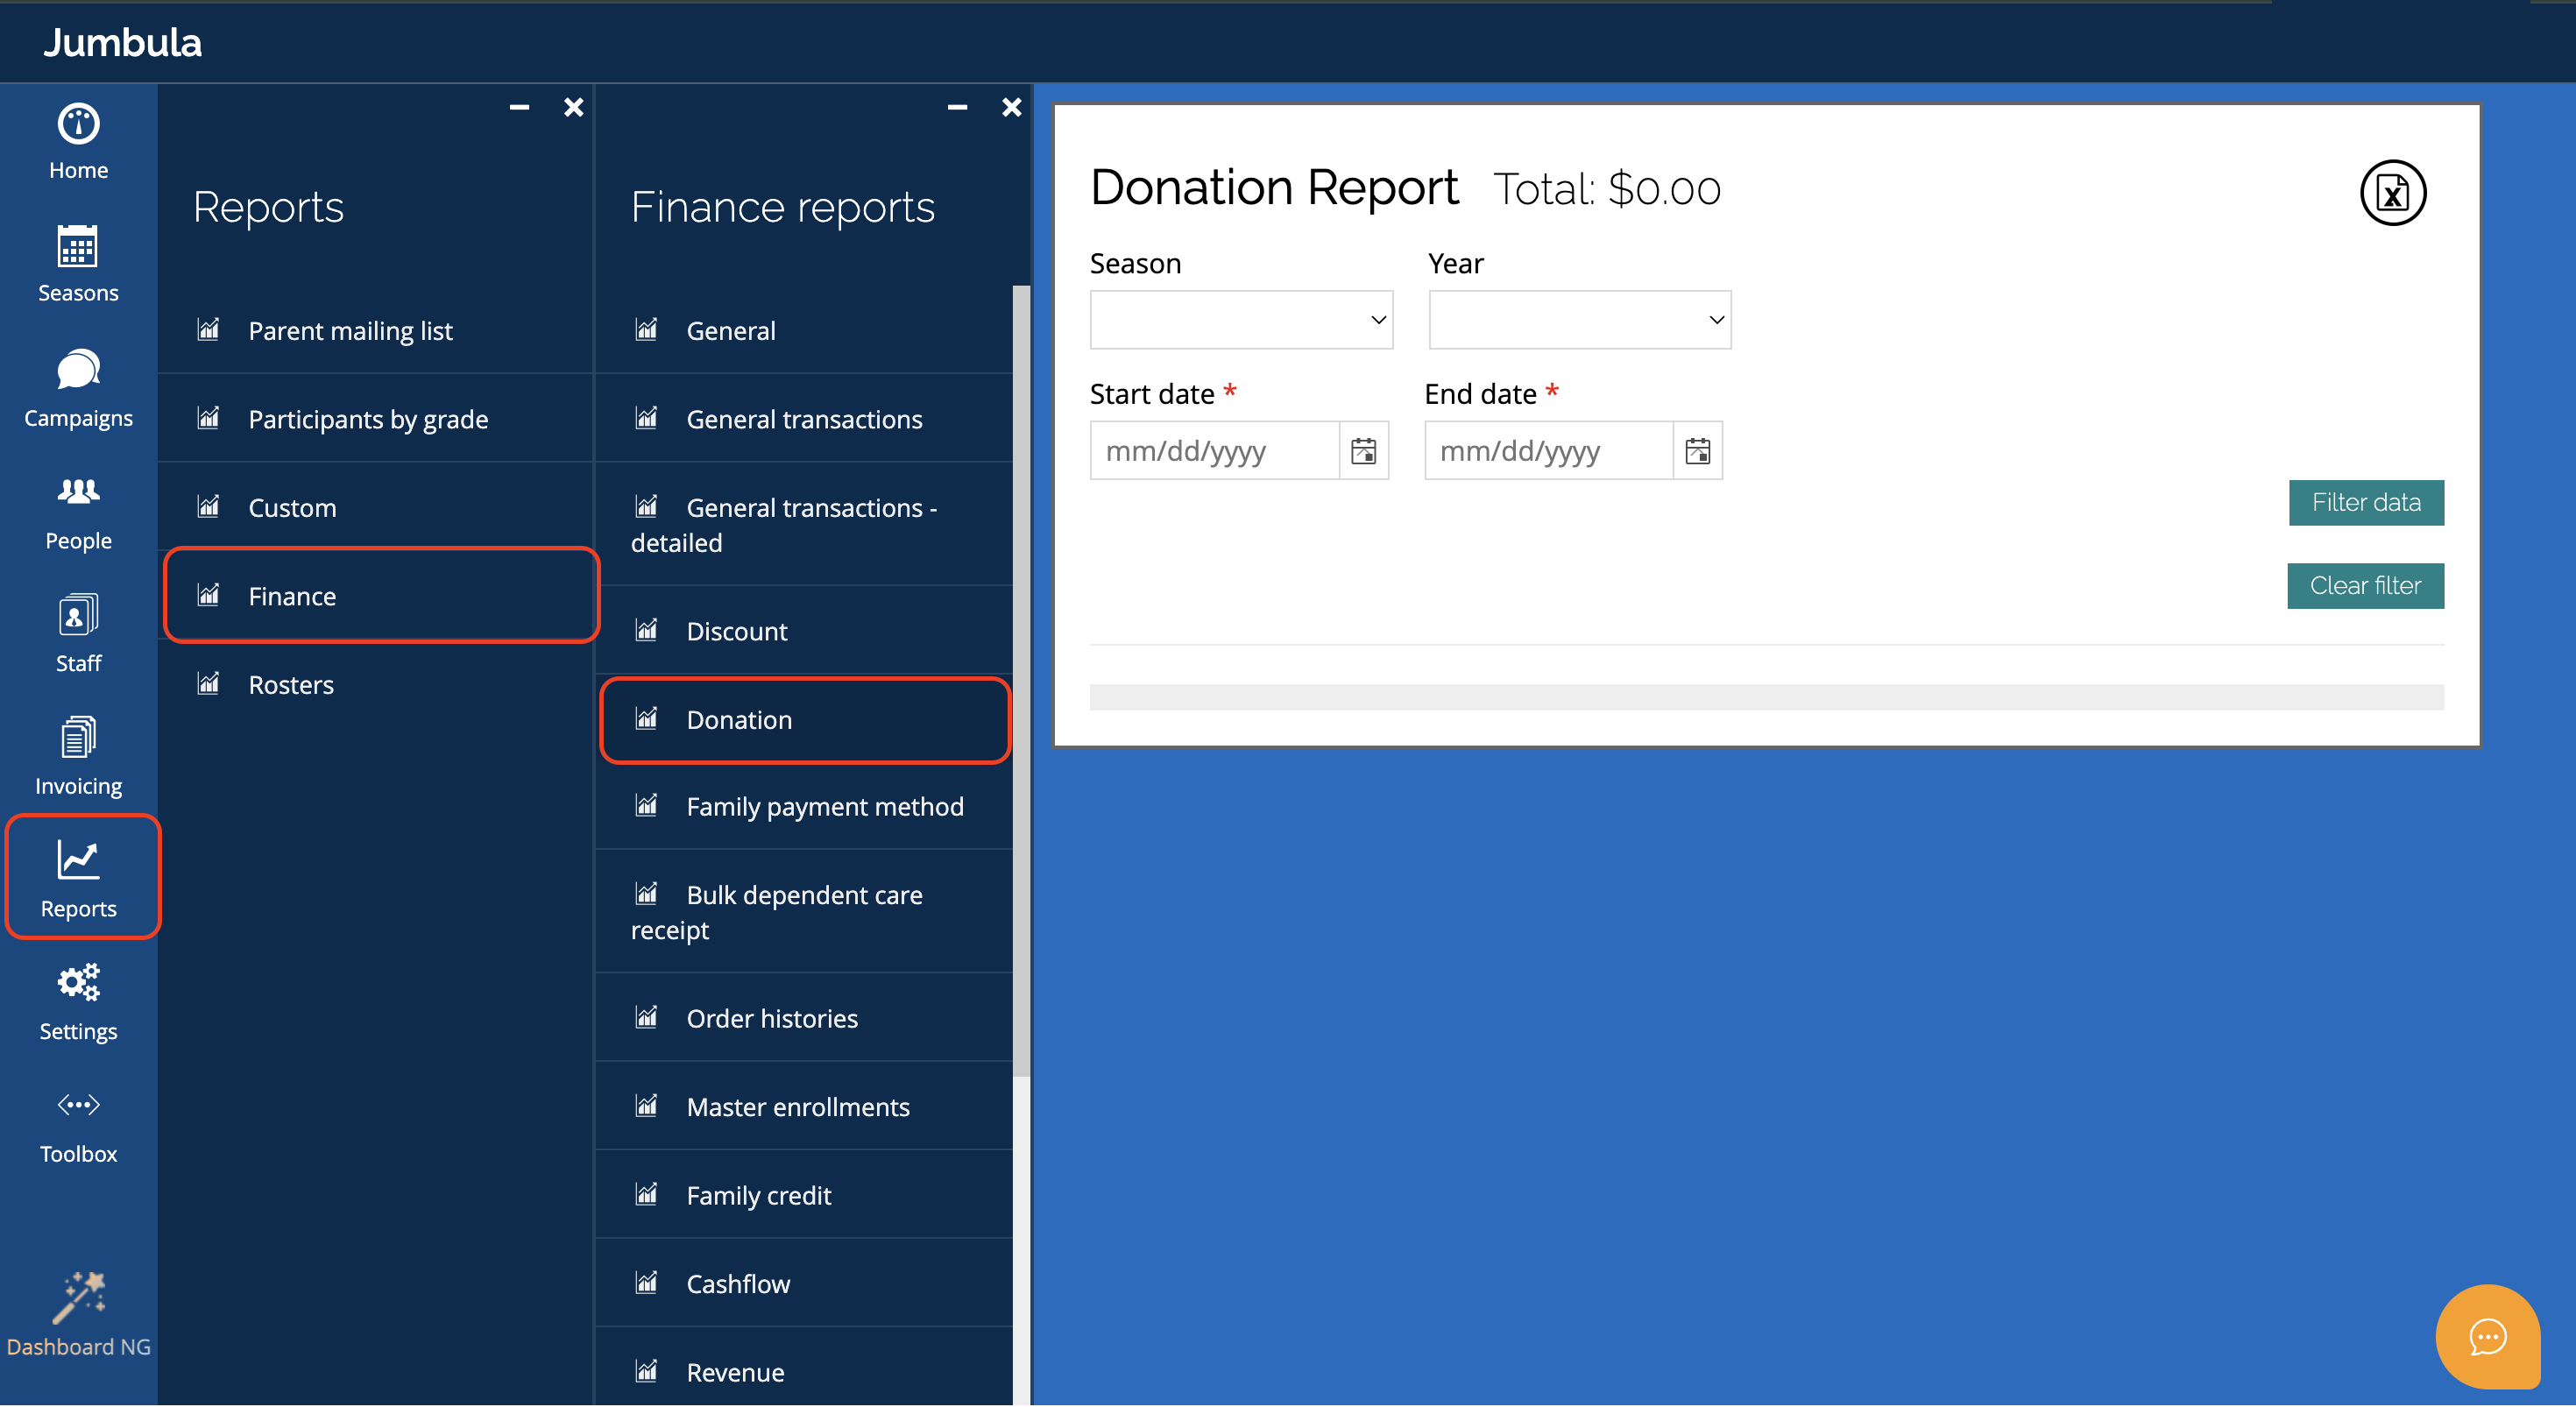Image resolution: width=2576 pixels, height=1407 pixels.
Task: Click the Filter data button
Action: tap(2365, 502)
